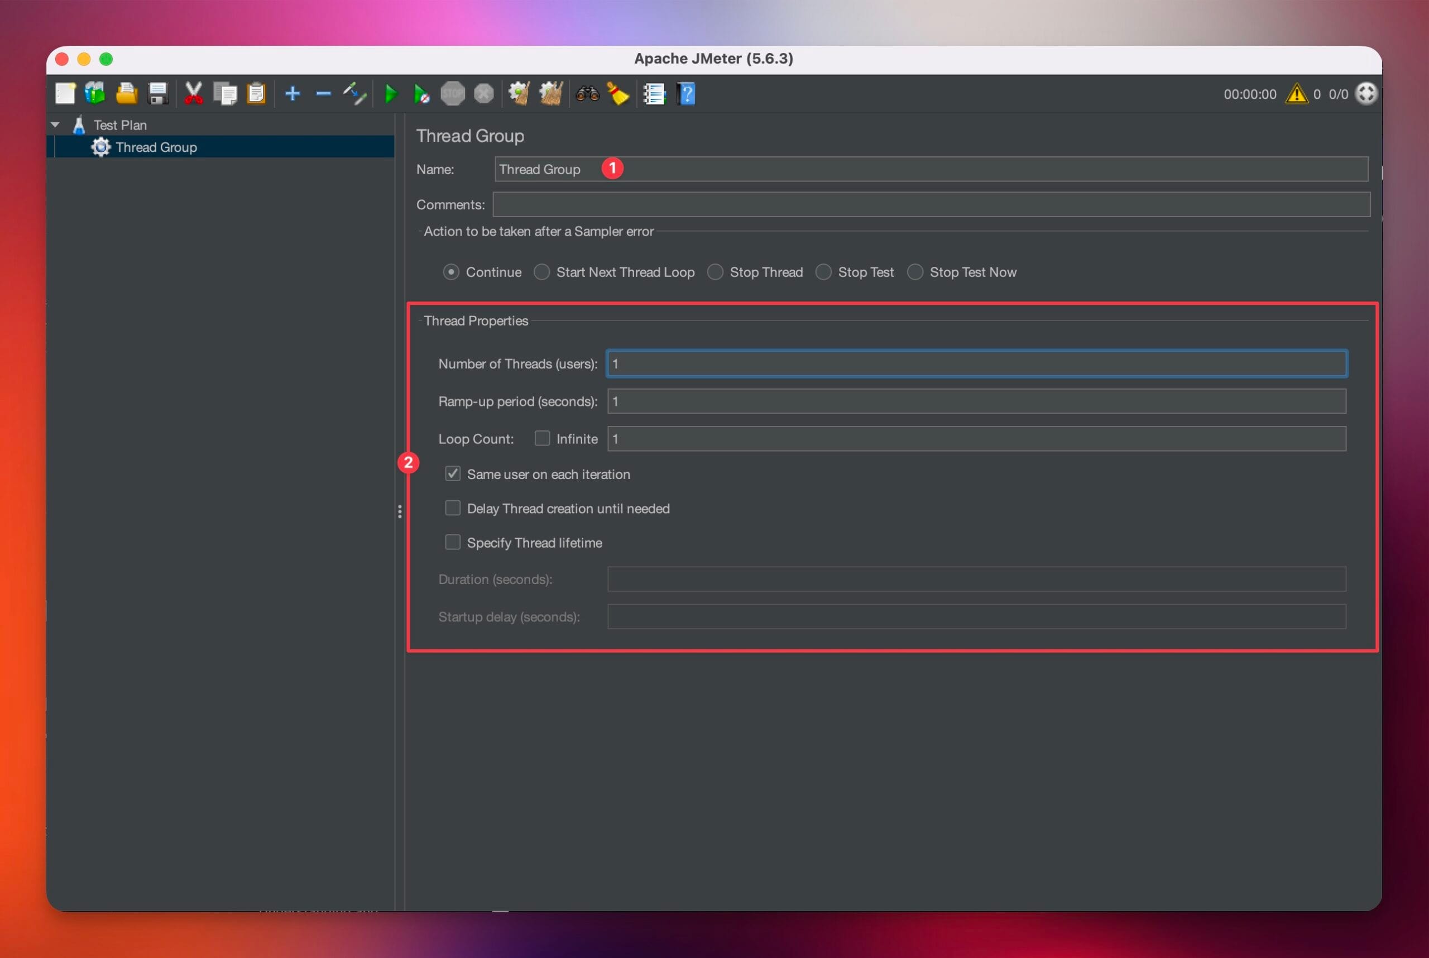1429x958 pixels.
Task: Click the split pane divider handle dots
Action: (x=400, y=511)
